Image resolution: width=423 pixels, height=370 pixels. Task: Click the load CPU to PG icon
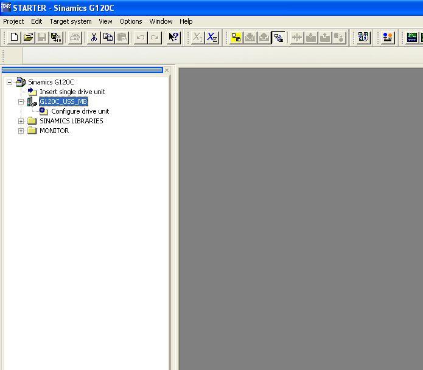[325, 37]
